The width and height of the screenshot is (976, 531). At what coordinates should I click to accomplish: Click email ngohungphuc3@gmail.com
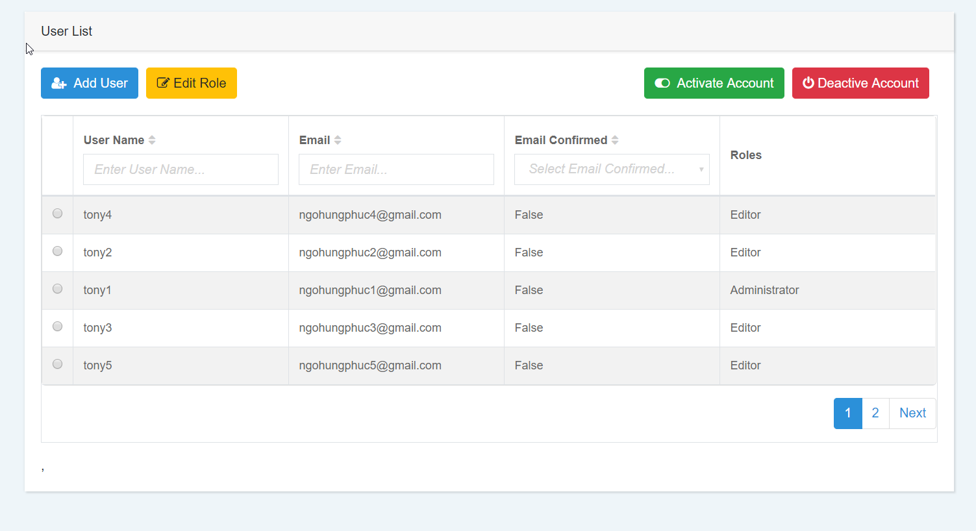(x=370, y=328)
